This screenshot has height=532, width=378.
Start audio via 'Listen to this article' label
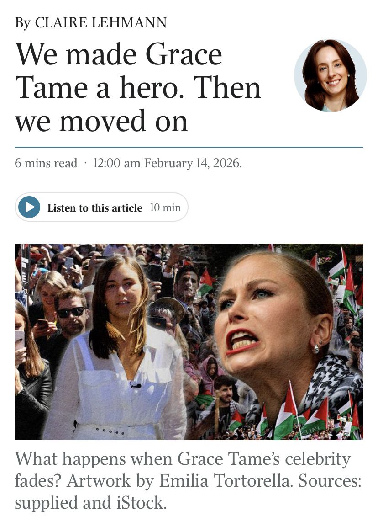(95, 207)
